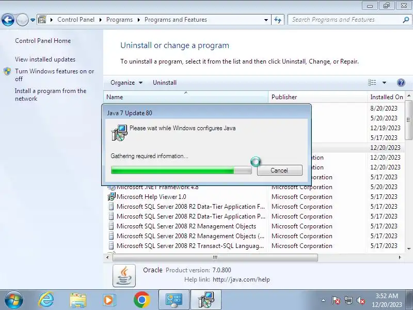Click icon of SQL Server Data-Tier Application F row
The width and height of the screenshot is (413, 310).
pos(111,207)
